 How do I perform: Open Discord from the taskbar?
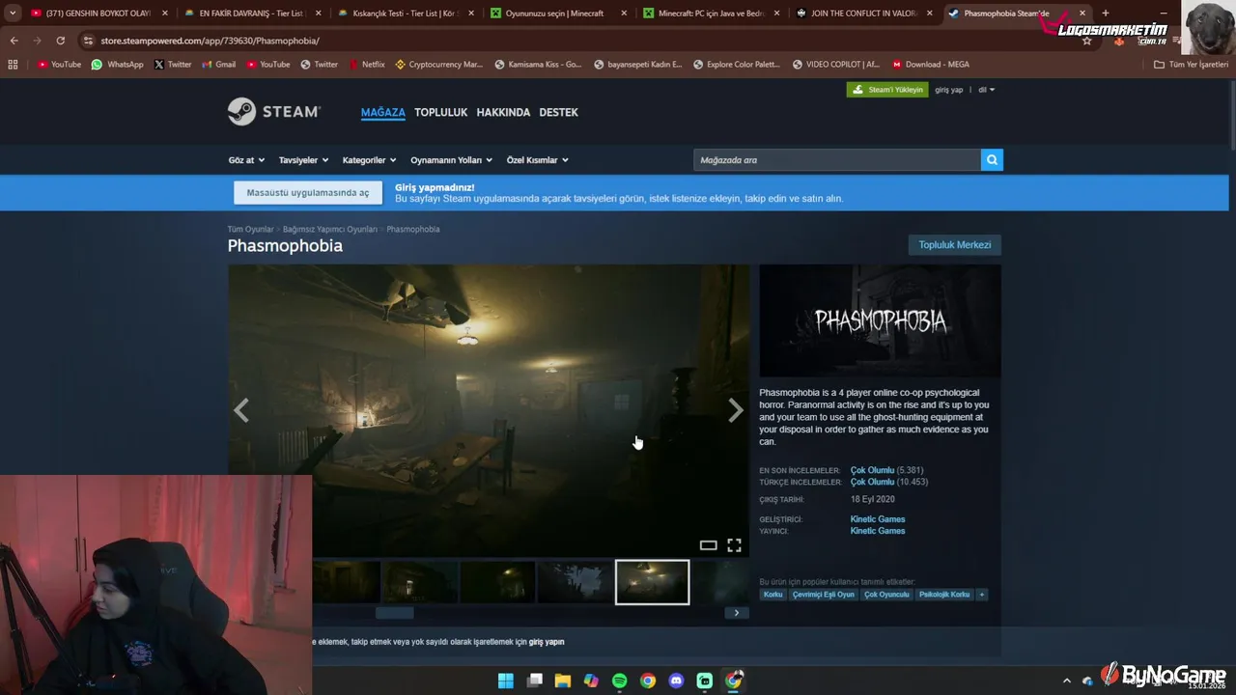(x=676, y=681)
